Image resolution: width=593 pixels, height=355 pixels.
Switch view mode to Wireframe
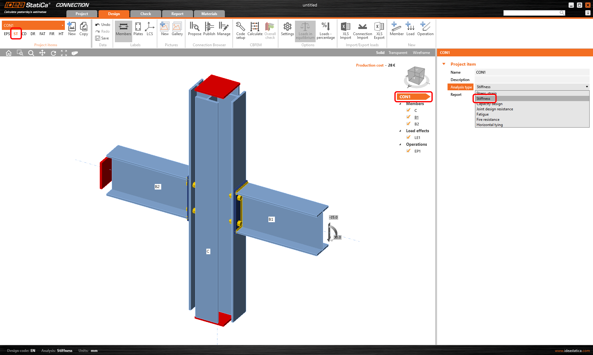pyautogui.click(x=421, y=53)
